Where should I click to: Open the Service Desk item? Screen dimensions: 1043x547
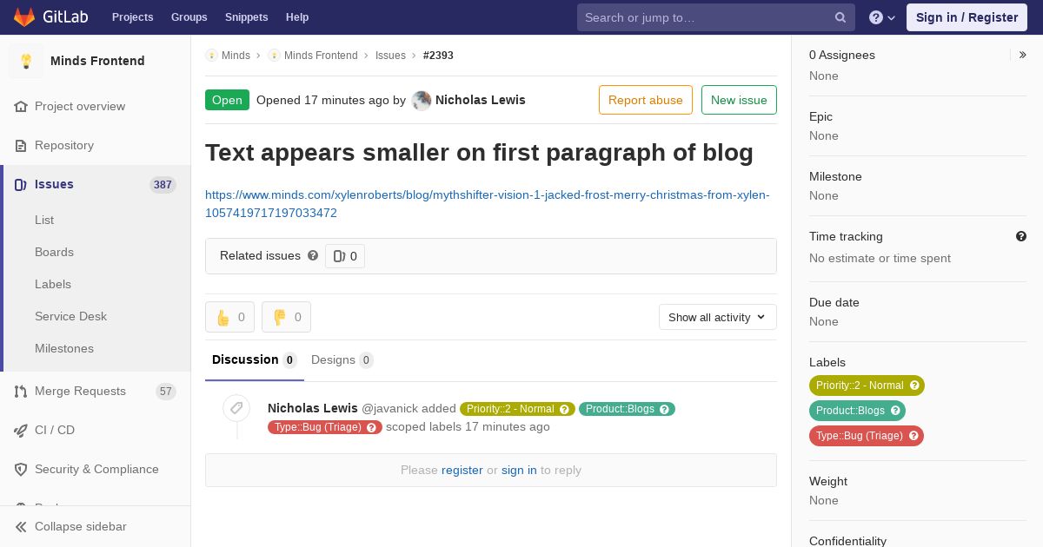tap(70, 317)
